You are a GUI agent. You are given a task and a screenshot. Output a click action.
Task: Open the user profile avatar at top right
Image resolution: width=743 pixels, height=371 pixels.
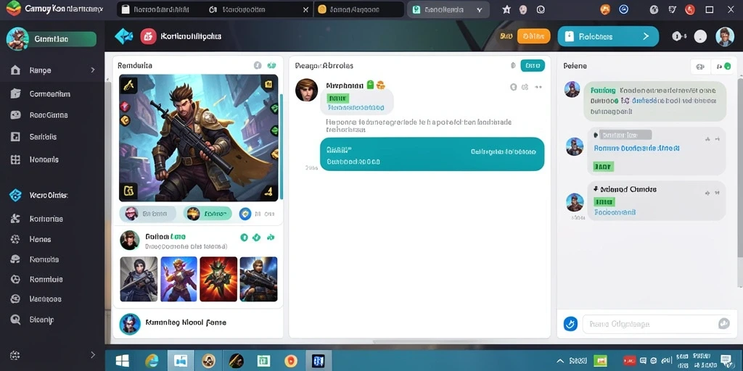coord(725,36)
